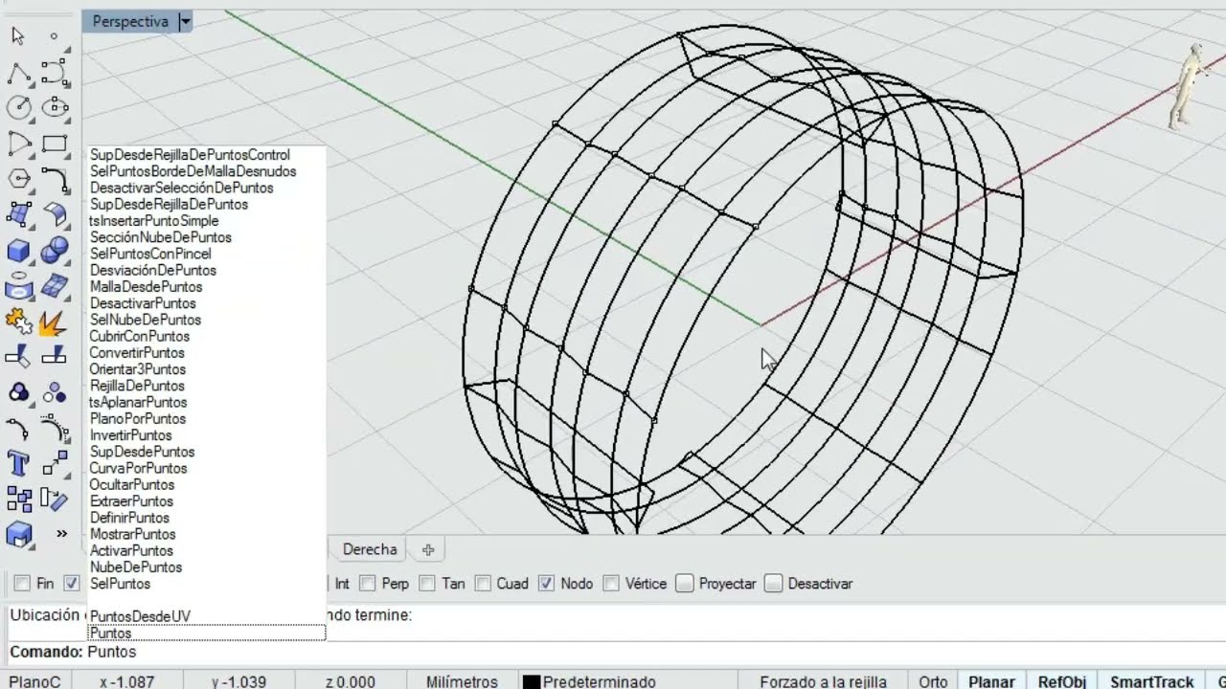Switch to the Derecha viewport tab
This screenshot has width=1226, height=689.
pyautogui.click(x=370, y=549)
